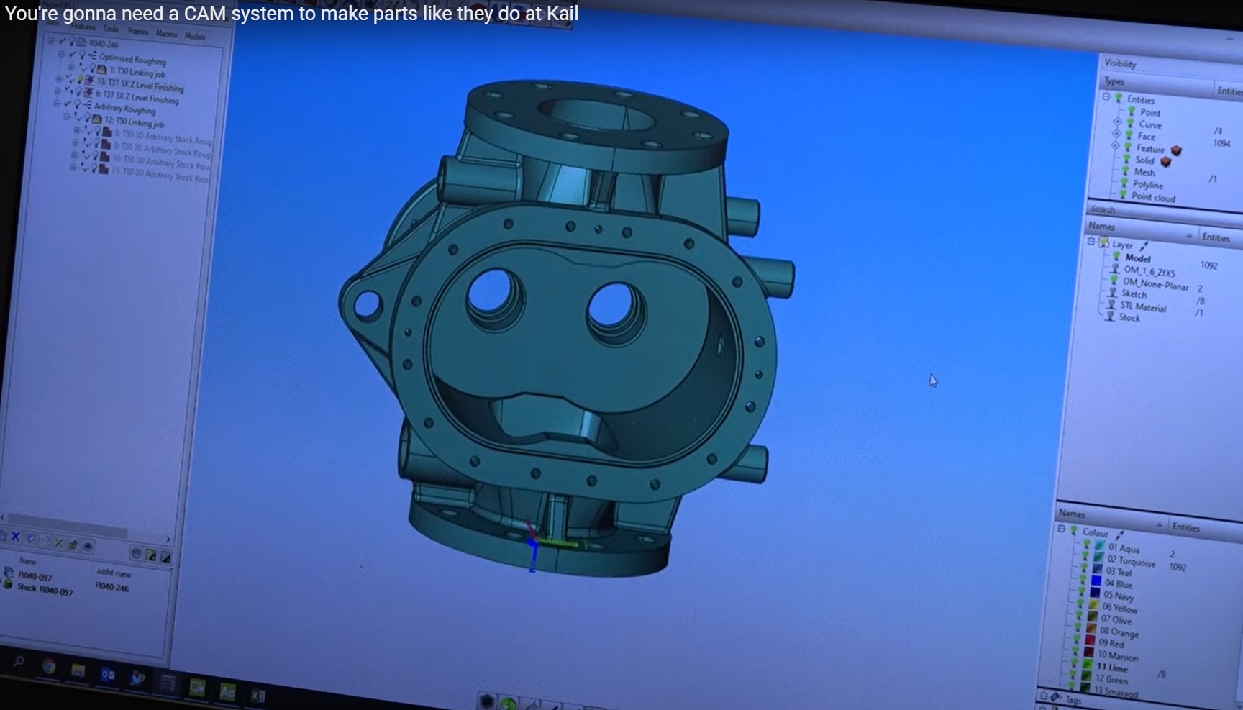Collapse the Layer tree node
This screenshot has width=1243, height=710.
click(x=1091, y=242)
